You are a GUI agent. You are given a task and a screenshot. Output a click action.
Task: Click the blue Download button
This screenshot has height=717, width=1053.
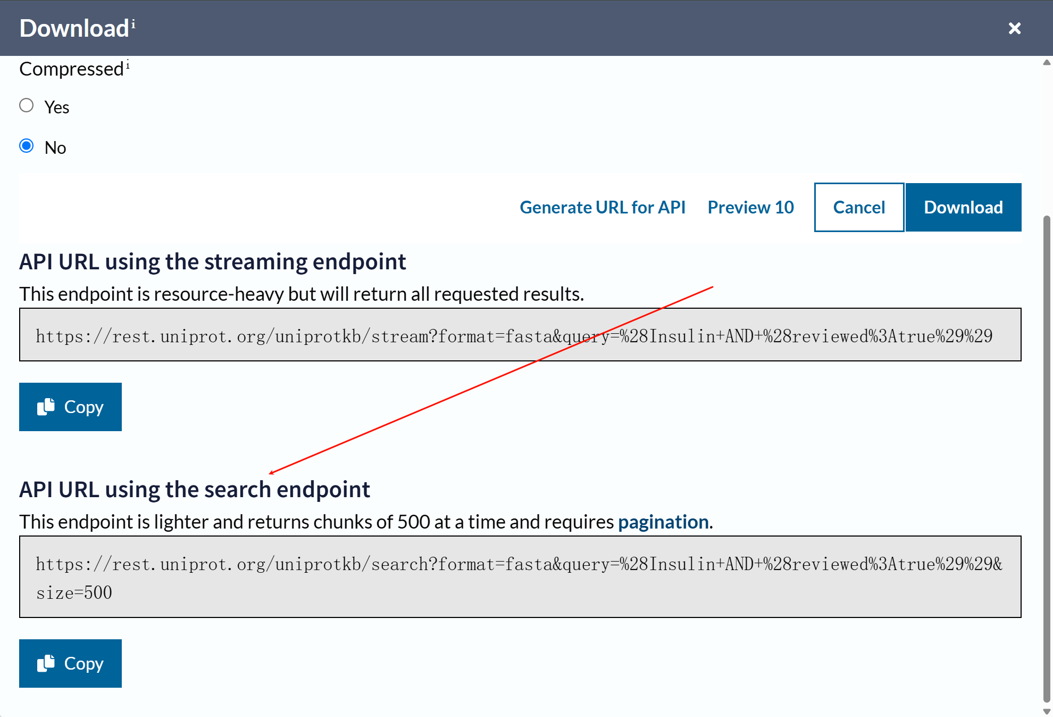(963, 207)
